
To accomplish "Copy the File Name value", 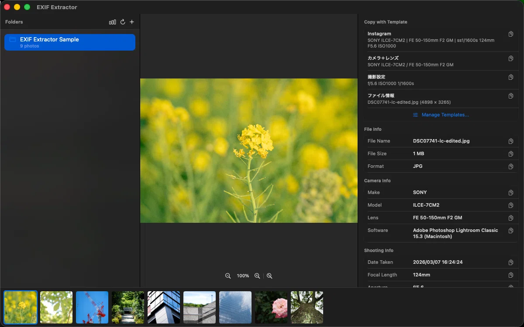I will coord(510,141).
